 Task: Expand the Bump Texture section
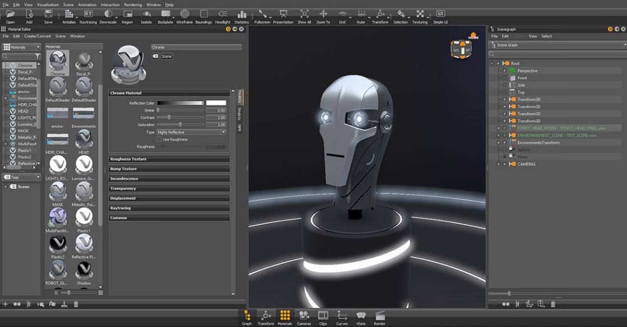(169, 169)
